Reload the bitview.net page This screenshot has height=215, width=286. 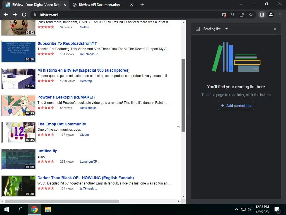24,15
